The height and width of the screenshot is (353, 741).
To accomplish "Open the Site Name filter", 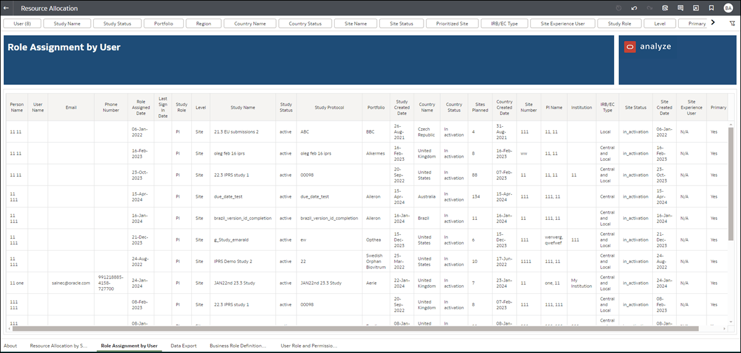I will 355,23.
